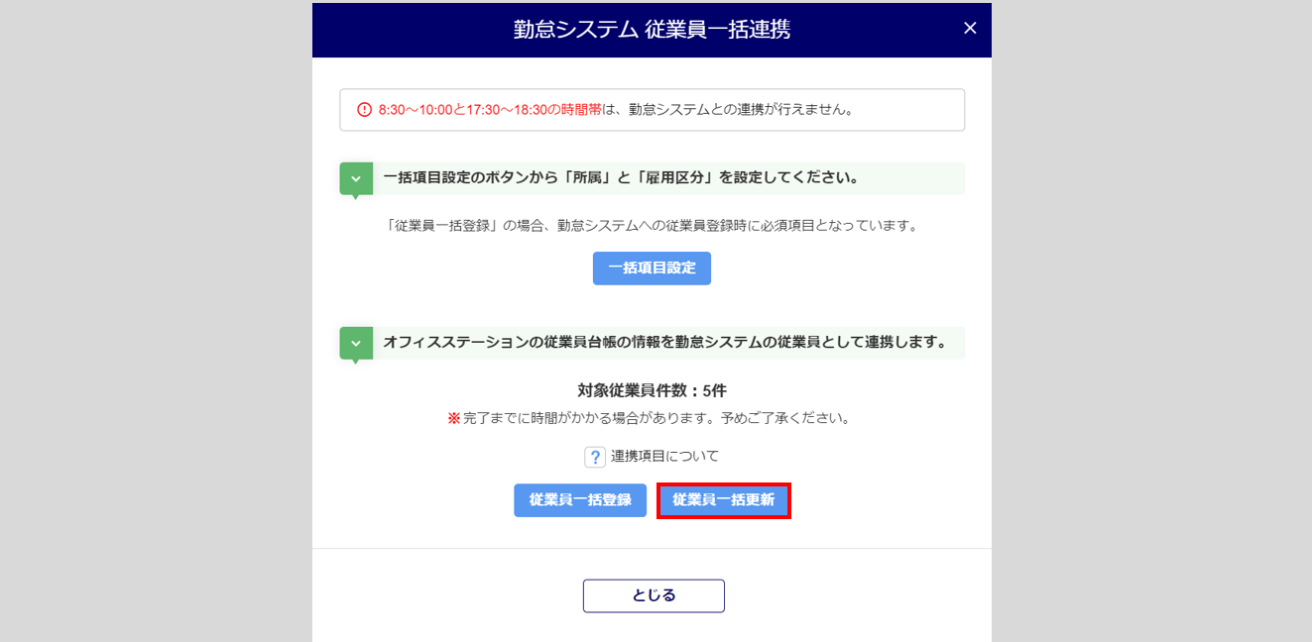Click the red ※ mark before the note
Image resolution: width=1312 pixels, height=642 pixels.
[x=454, y=418]
